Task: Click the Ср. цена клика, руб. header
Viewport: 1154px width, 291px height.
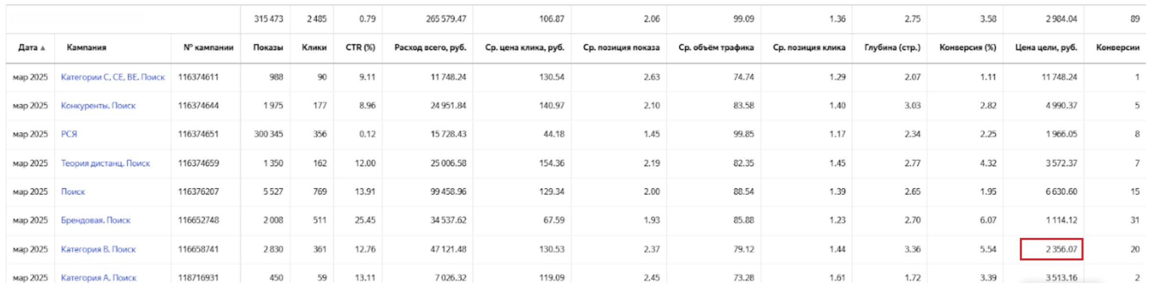Action: tap(525, 47)
